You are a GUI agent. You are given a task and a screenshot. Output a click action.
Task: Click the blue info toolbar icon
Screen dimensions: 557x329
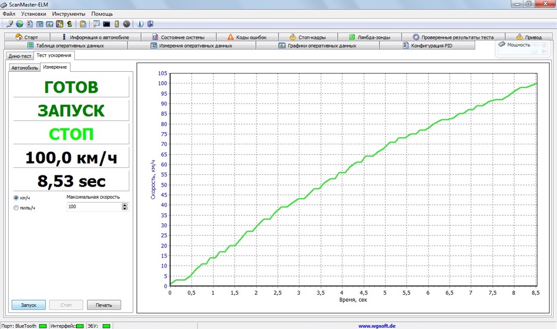(x=140, y=24)
